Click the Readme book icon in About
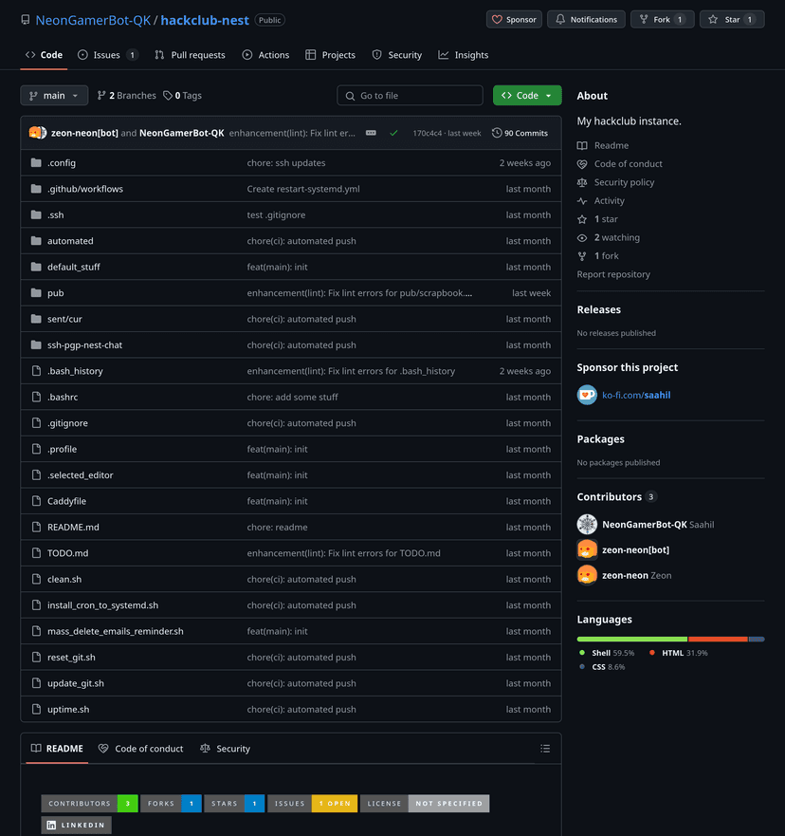Image resolution: width=785 pixels, height=836 pixels. click(x=582, y=145)
